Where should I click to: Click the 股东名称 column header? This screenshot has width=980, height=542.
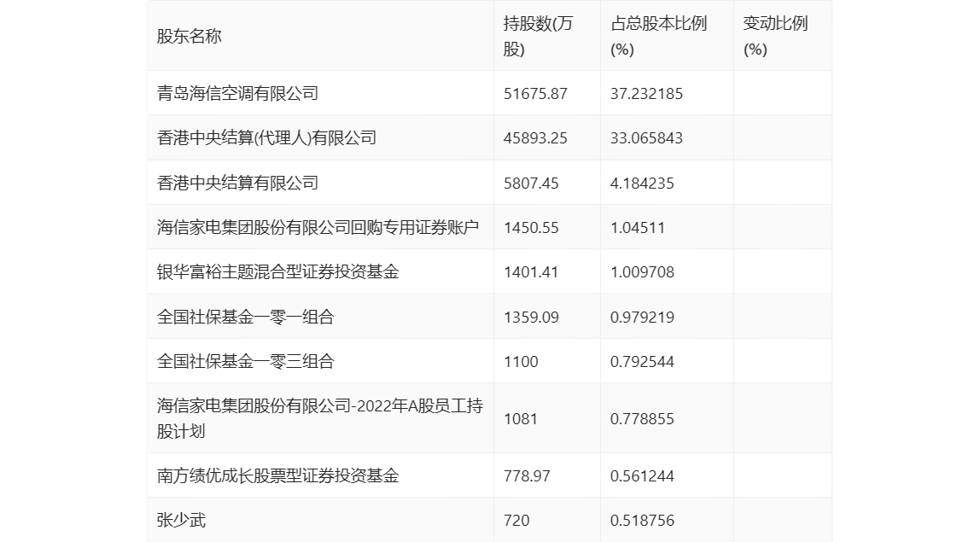(190, 37)
